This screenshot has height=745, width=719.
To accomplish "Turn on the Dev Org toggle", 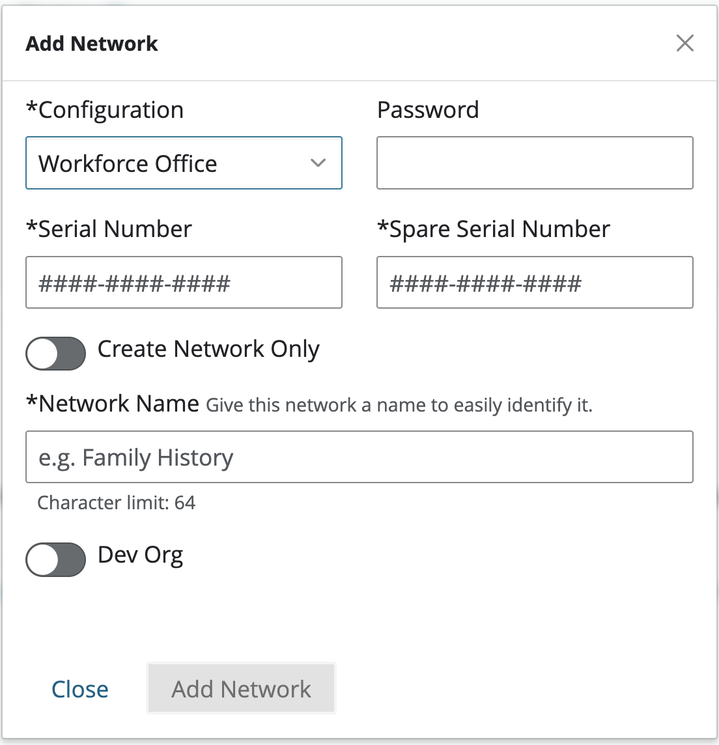I will 56,559.
